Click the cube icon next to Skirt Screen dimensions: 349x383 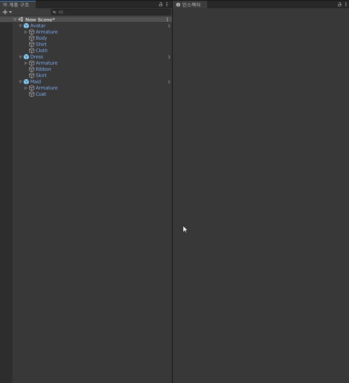point(32,75)
